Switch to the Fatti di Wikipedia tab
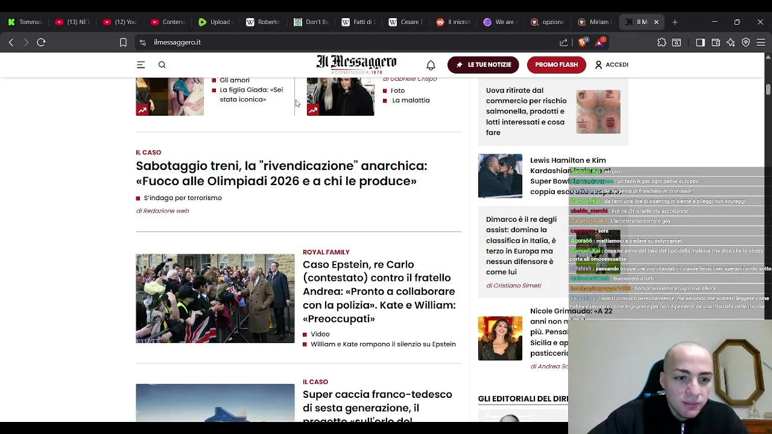 358,22
